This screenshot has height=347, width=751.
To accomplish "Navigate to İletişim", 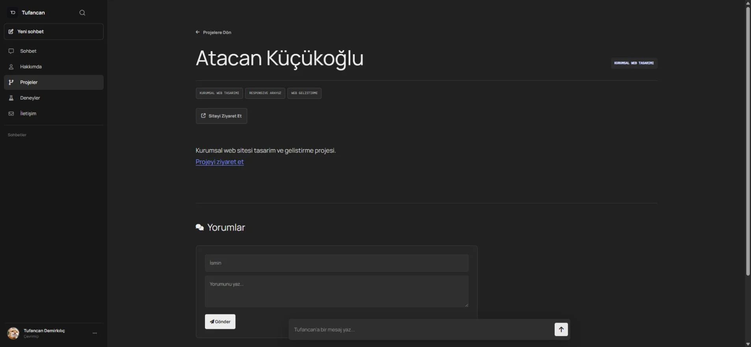I will coord(54,114).
